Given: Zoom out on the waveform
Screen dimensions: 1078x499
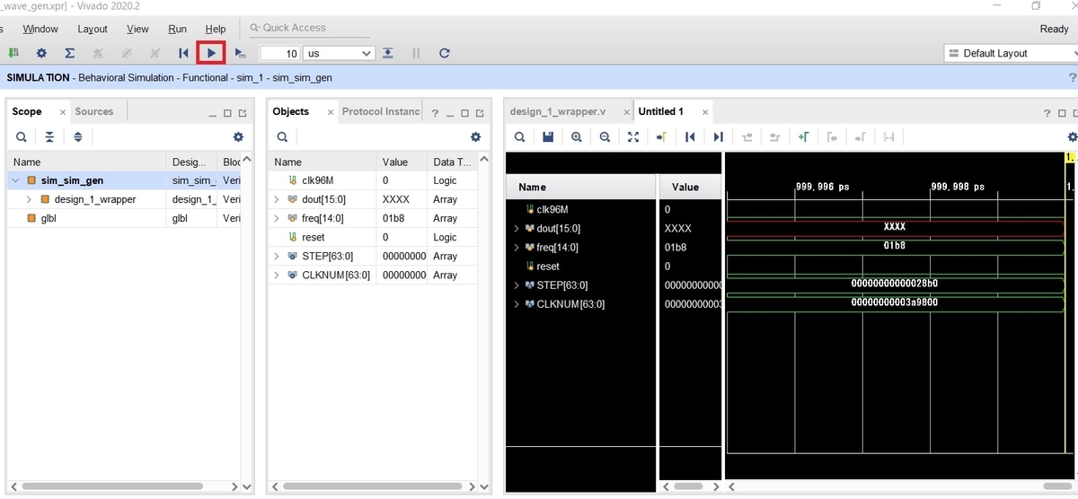Looking at the screenshot, I should click(605, 137).
